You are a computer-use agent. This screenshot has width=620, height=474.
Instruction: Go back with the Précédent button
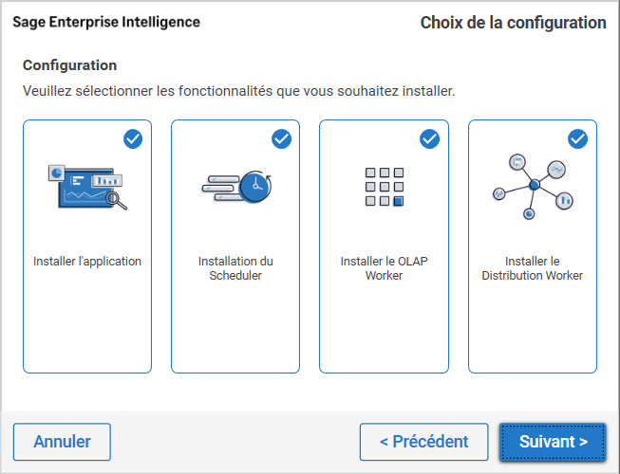[423, 442]
